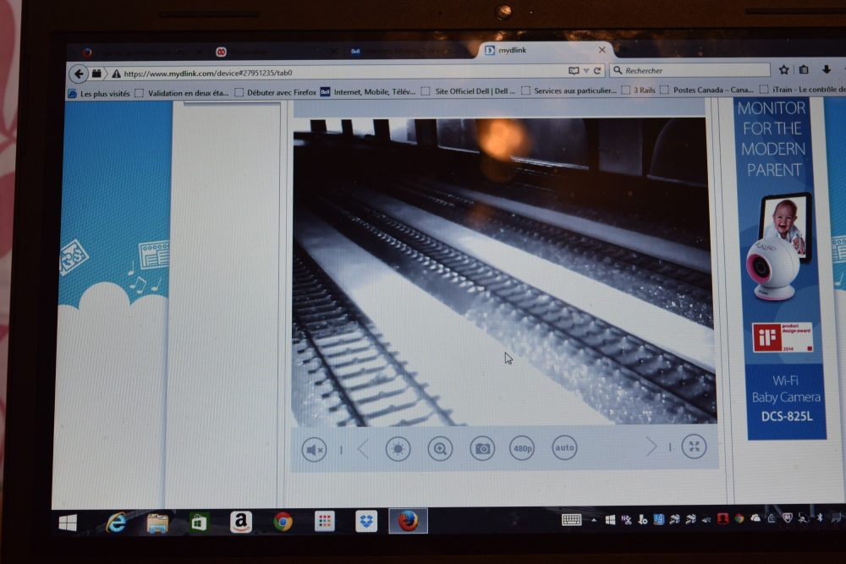The image size is (846, 564).
Task: Reload the page with the refresh icon
Action: [597, 71]
